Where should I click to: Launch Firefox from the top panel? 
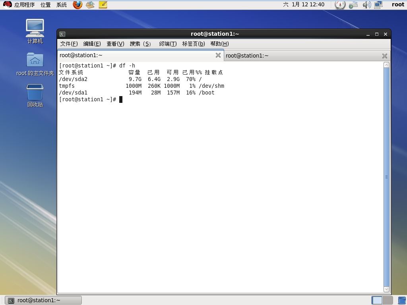pyautogui.click(x=78, y=4)
